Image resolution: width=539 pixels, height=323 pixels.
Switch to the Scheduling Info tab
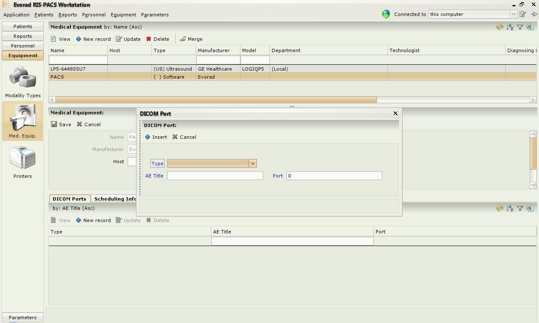tap(115, 199)
